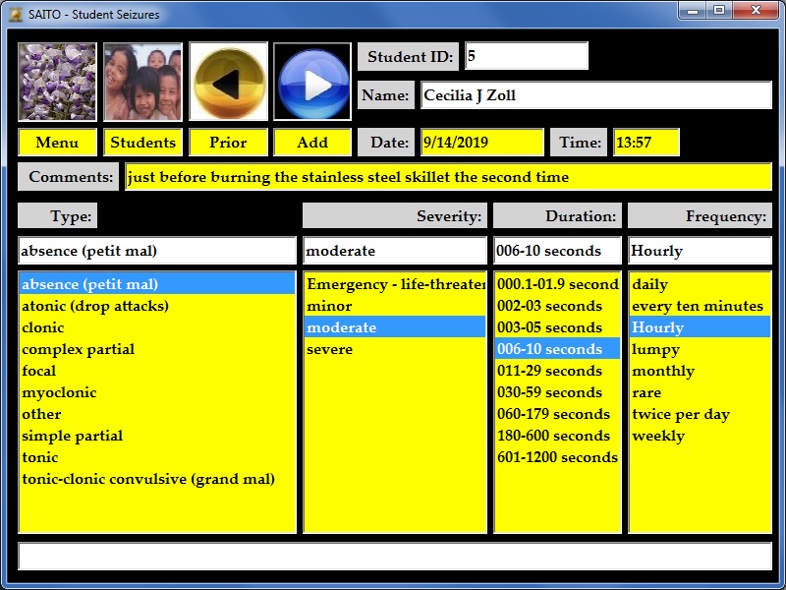This screenshot has width=786, height=590.
Task: Open the Menu button
Action: [x=57, y=143]
